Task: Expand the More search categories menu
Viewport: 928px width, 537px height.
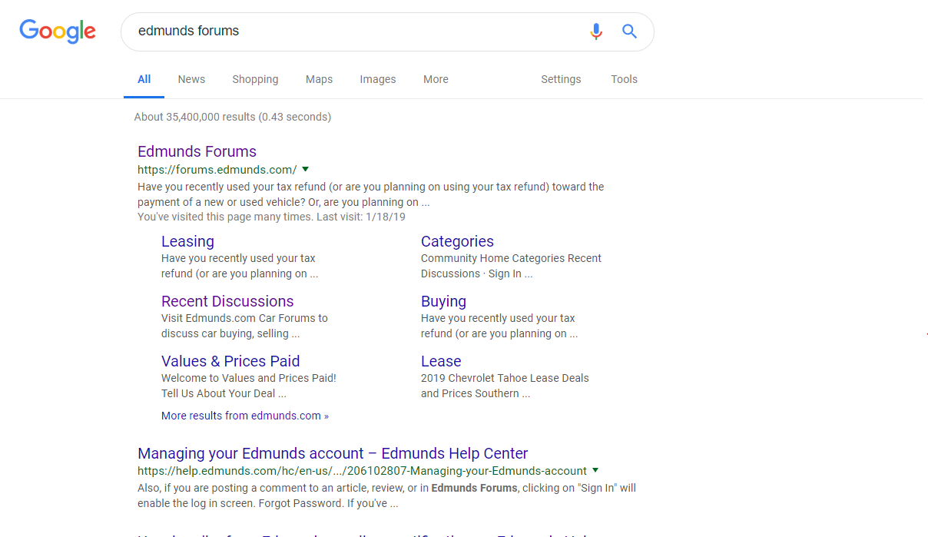Action: coord(436,79)
